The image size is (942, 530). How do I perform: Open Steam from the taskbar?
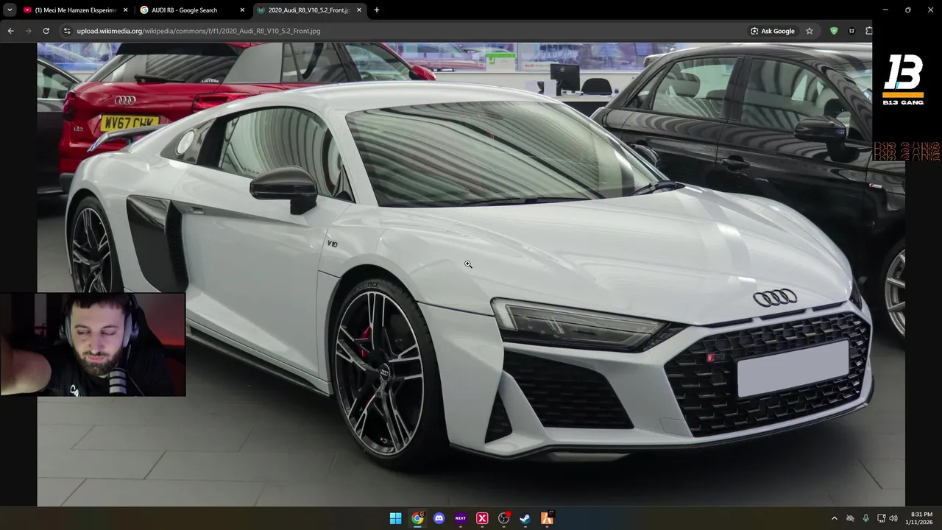click(525, 518)
